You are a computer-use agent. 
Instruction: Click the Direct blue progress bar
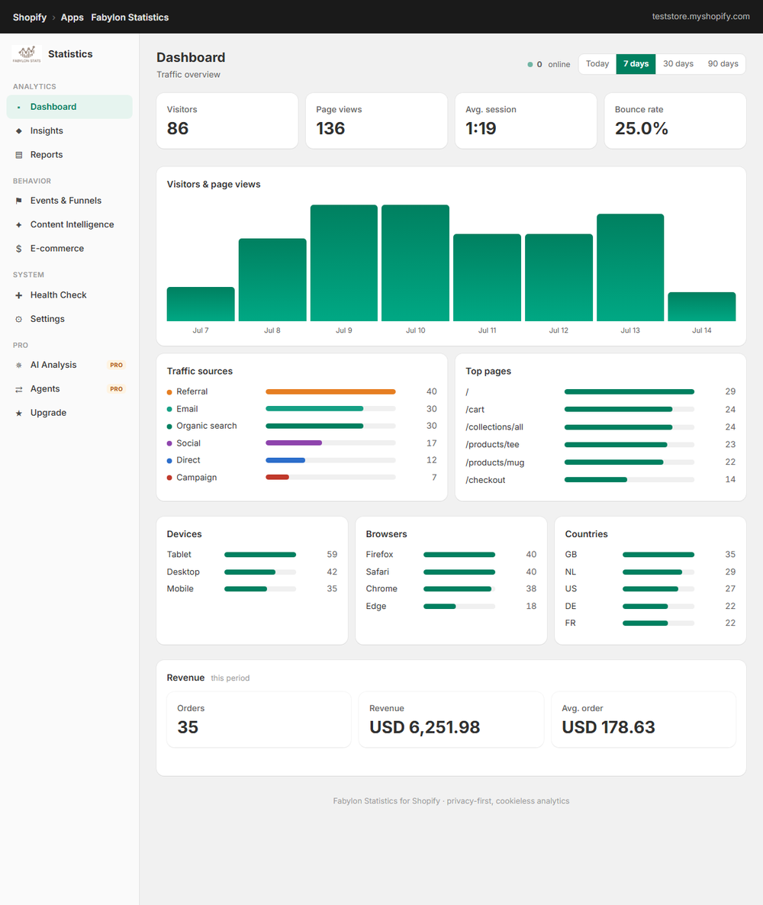coord(285,461)
